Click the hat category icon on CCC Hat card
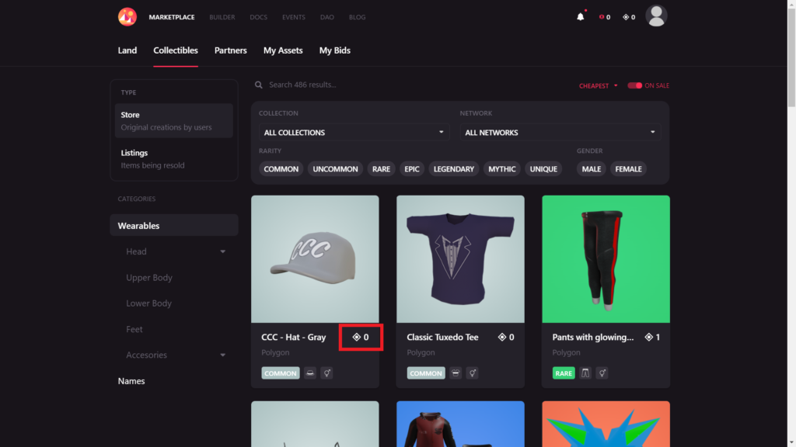The image size is (796, 447). pos(310,373)
